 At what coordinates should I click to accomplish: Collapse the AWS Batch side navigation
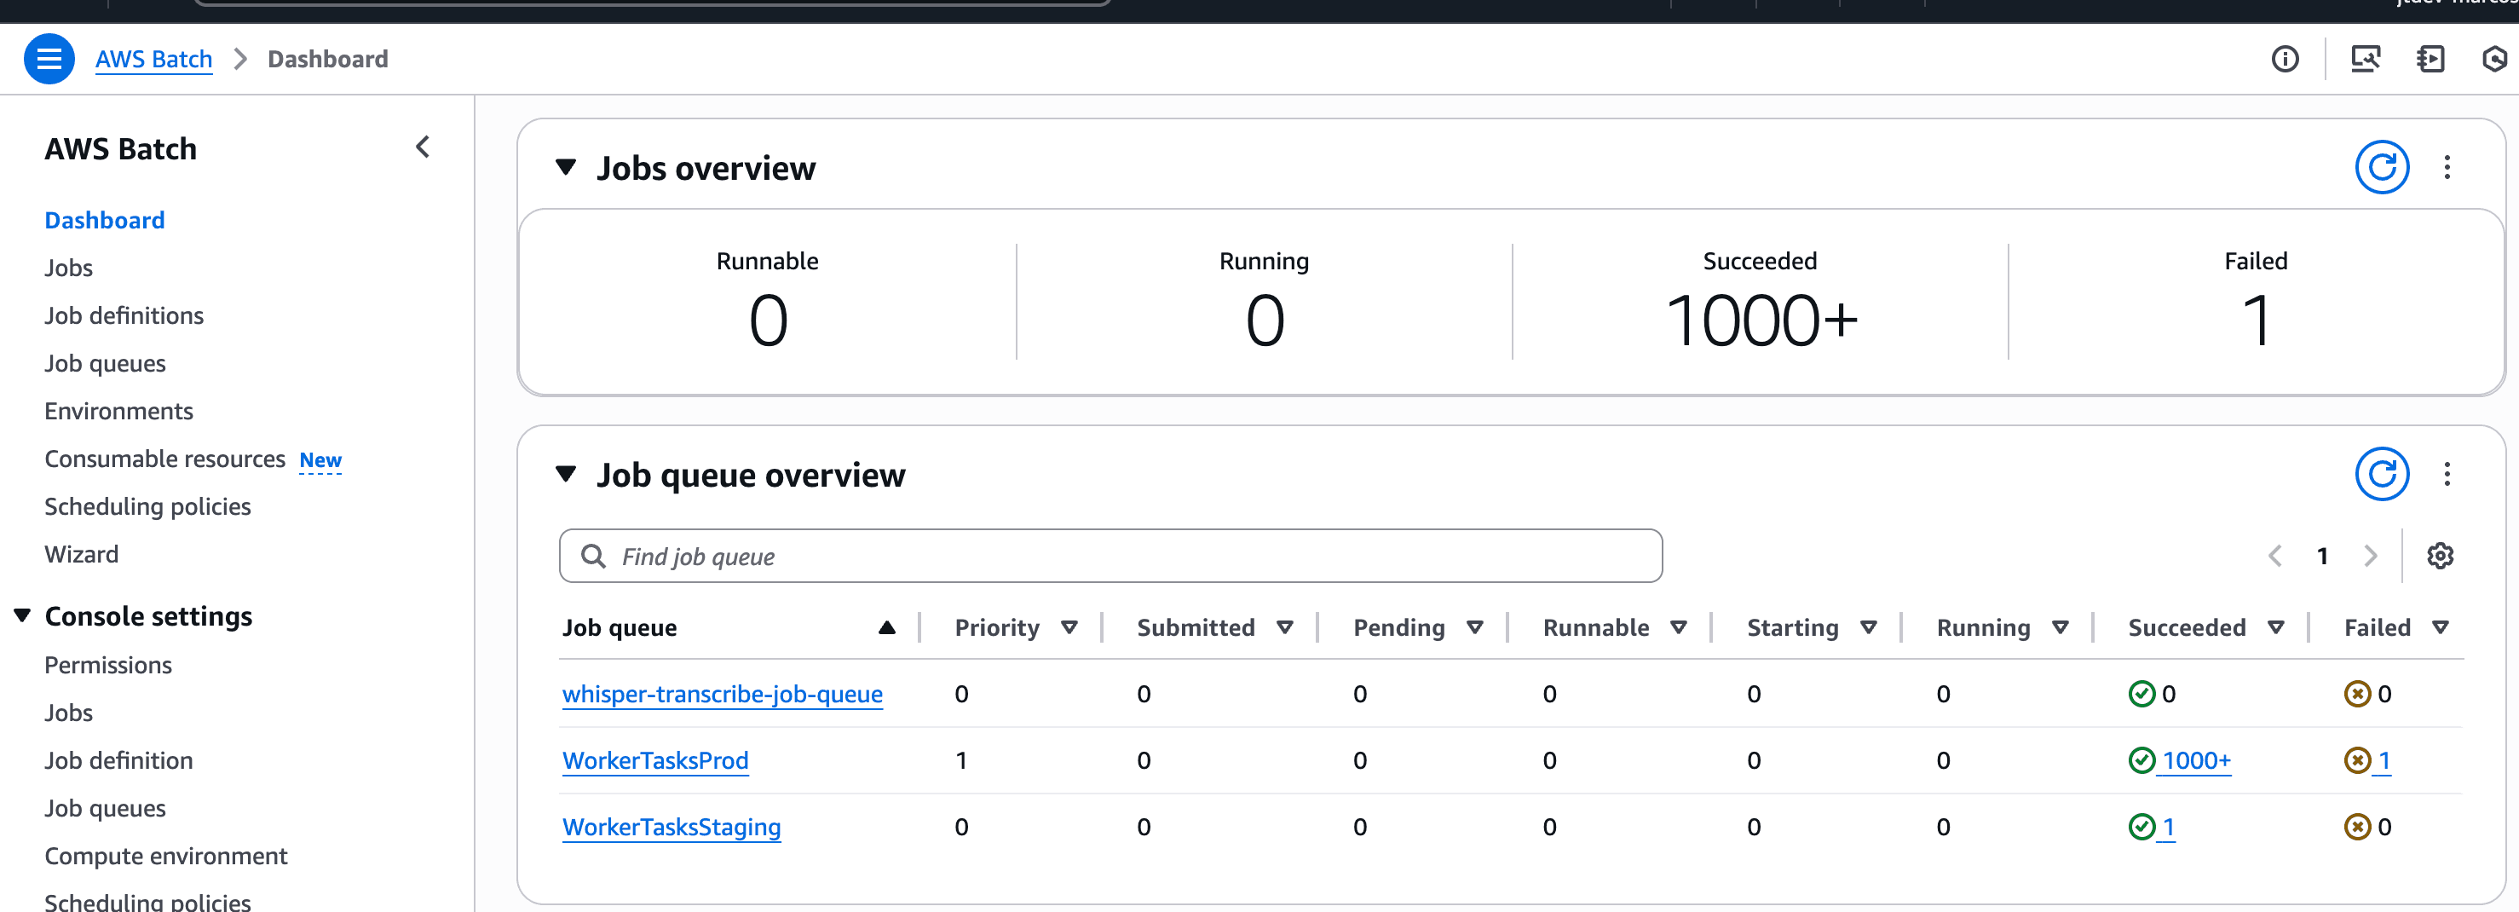pos(423,147)
